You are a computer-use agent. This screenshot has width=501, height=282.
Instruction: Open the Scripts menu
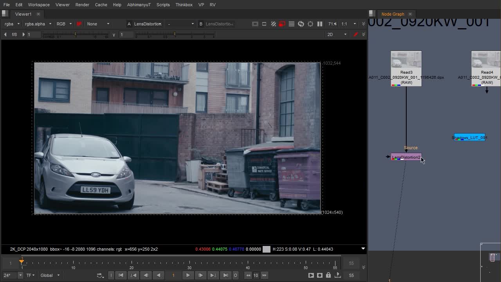tap(163, 5)
